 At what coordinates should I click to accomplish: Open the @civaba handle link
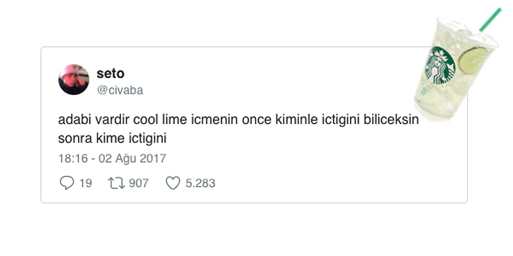pos(120,90)
